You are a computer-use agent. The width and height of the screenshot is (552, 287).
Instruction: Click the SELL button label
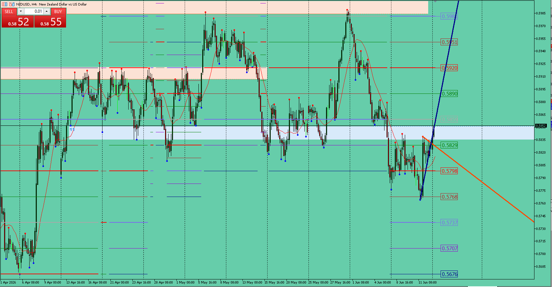pos(9,11)
